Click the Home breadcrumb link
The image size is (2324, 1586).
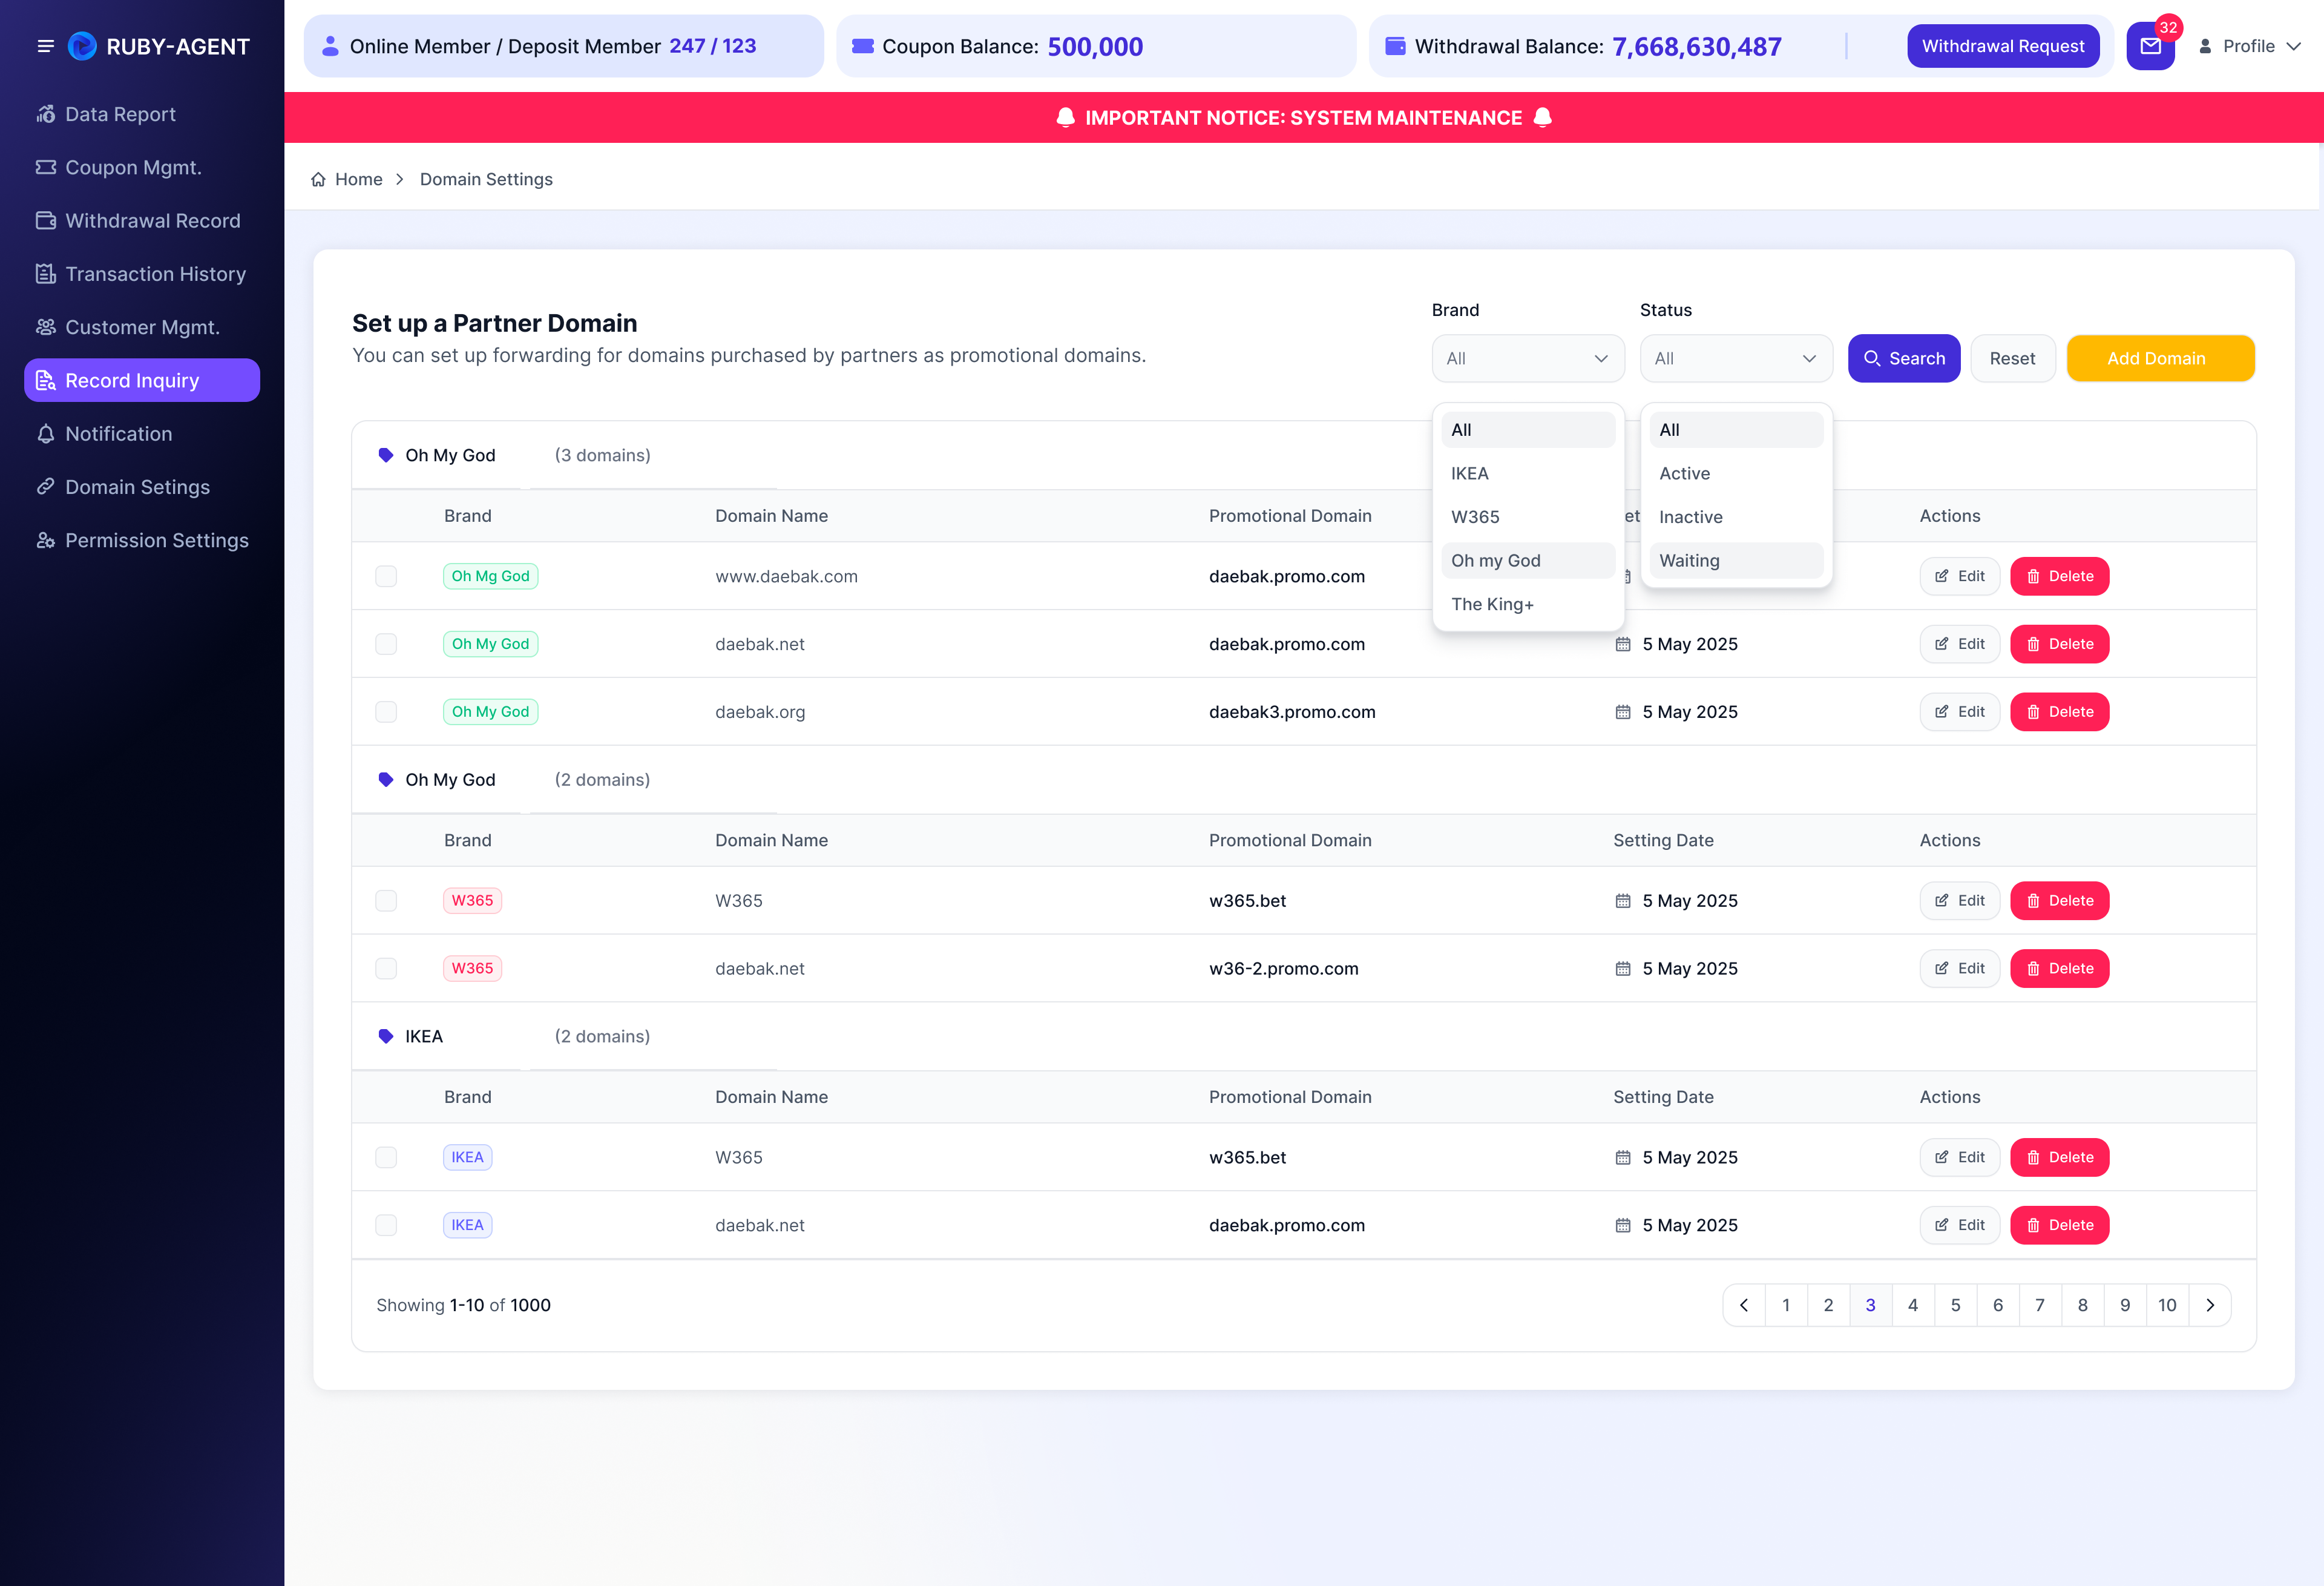358,179
